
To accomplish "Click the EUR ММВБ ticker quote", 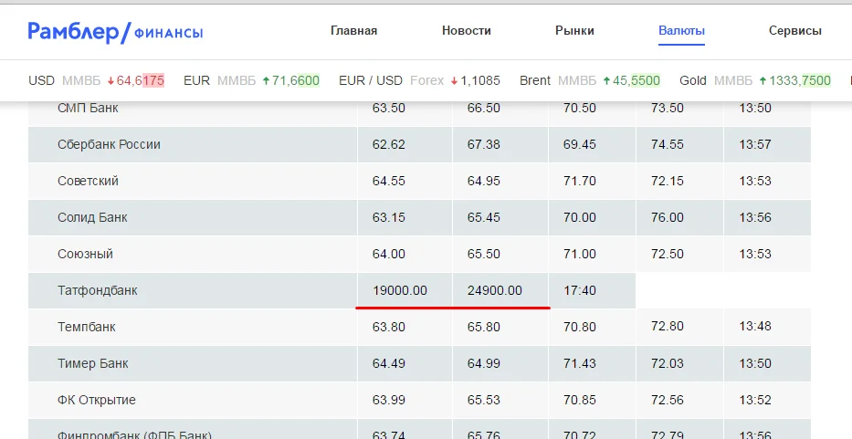I will (251, 80).
